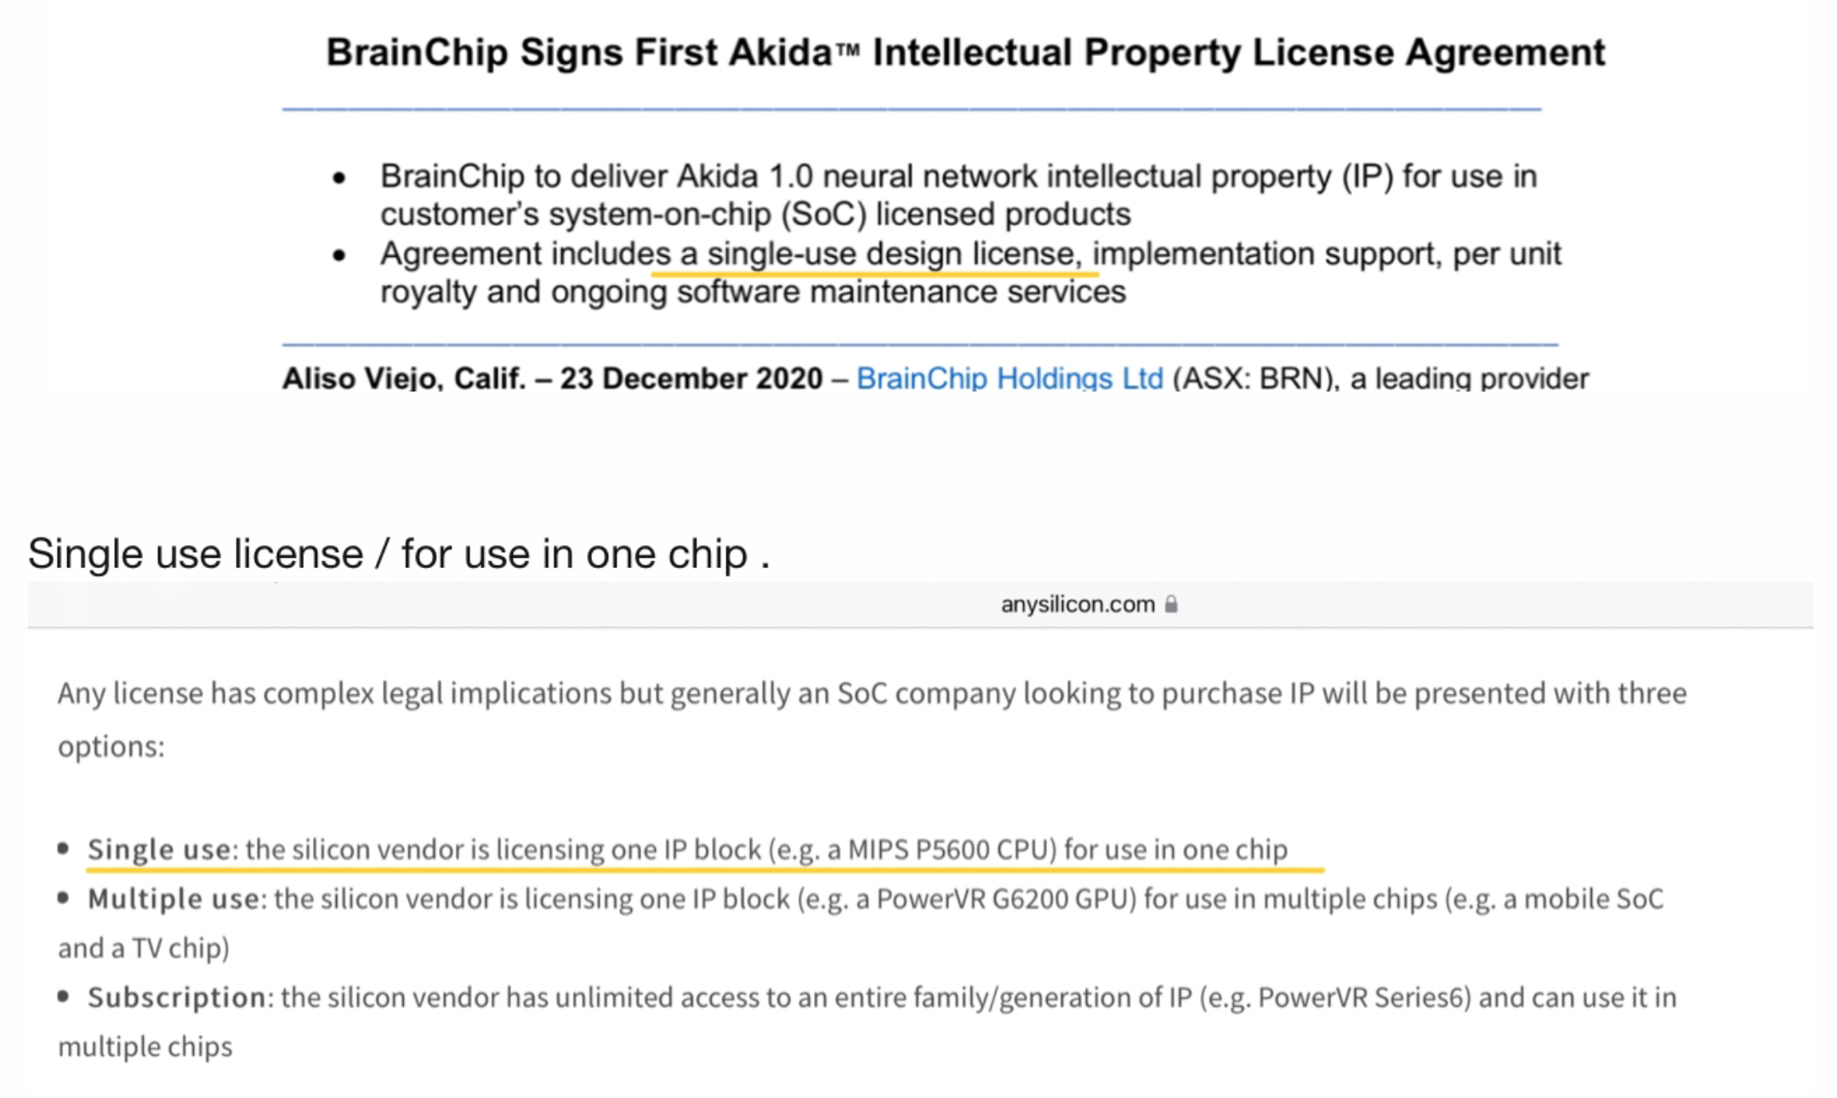Click the bullet dot before 'Subscription'
The image size is (1837, 1098).
[64, 997]
